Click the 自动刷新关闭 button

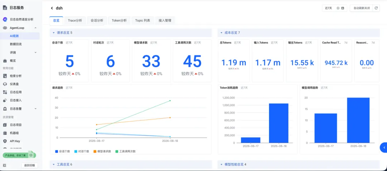(x=362, y=8)
